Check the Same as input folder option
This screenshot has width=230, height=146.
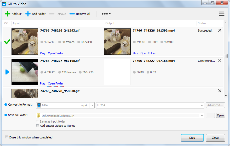(x=37, y=121)
